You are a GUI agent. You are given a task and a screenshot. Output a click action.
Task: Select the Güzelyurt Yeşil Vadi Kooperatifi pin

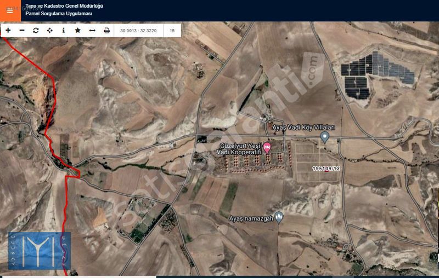pyautogui.click(x=267, y=147)
